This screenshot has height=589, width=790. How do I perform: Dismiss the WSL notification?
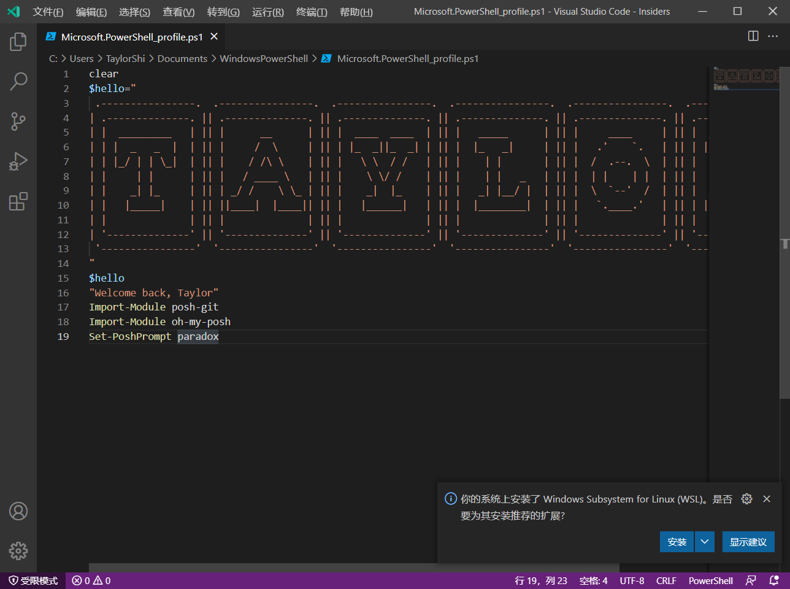tap(767, 499)
